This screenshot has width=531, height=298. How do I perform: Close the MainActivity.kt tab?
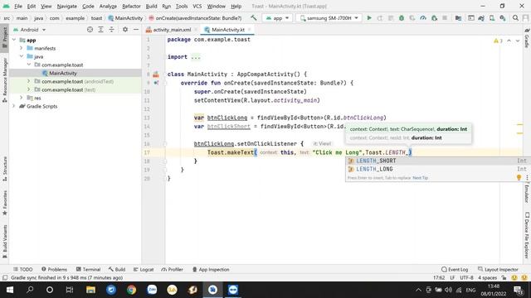pos(249,30)
